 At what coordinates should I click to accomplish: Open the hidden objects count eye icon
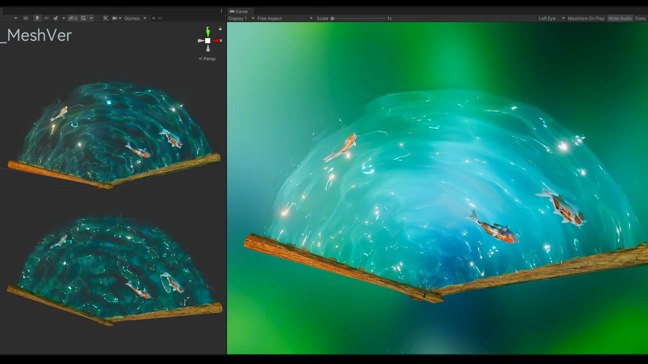pyautogui.click(x=73, y=18)
